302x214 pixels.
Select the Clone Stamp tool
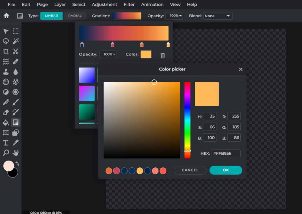click(x=5, y=72)
